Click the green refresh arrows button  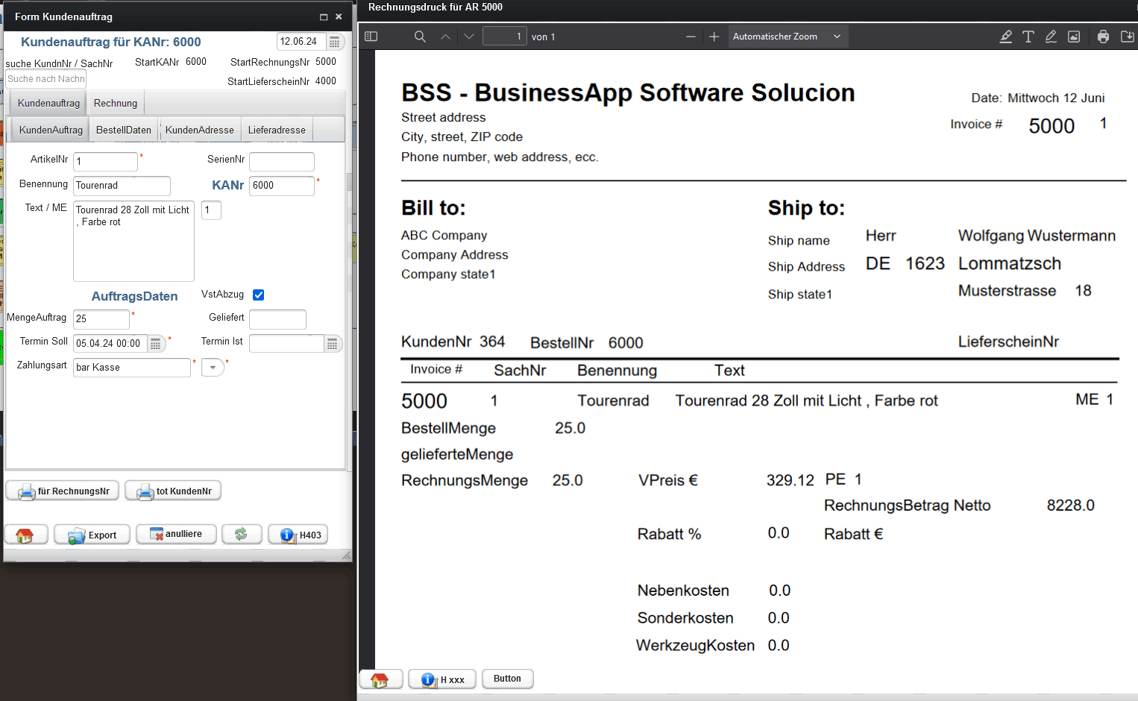pyautogui.click(x=242, y=535)
